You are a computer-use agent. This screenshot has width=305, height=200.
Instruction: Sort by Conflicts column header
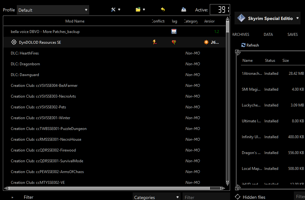click(158, 21)
